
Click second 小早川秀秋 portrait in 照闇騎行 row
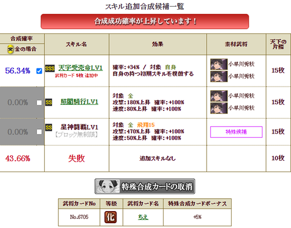click(219, 108)
